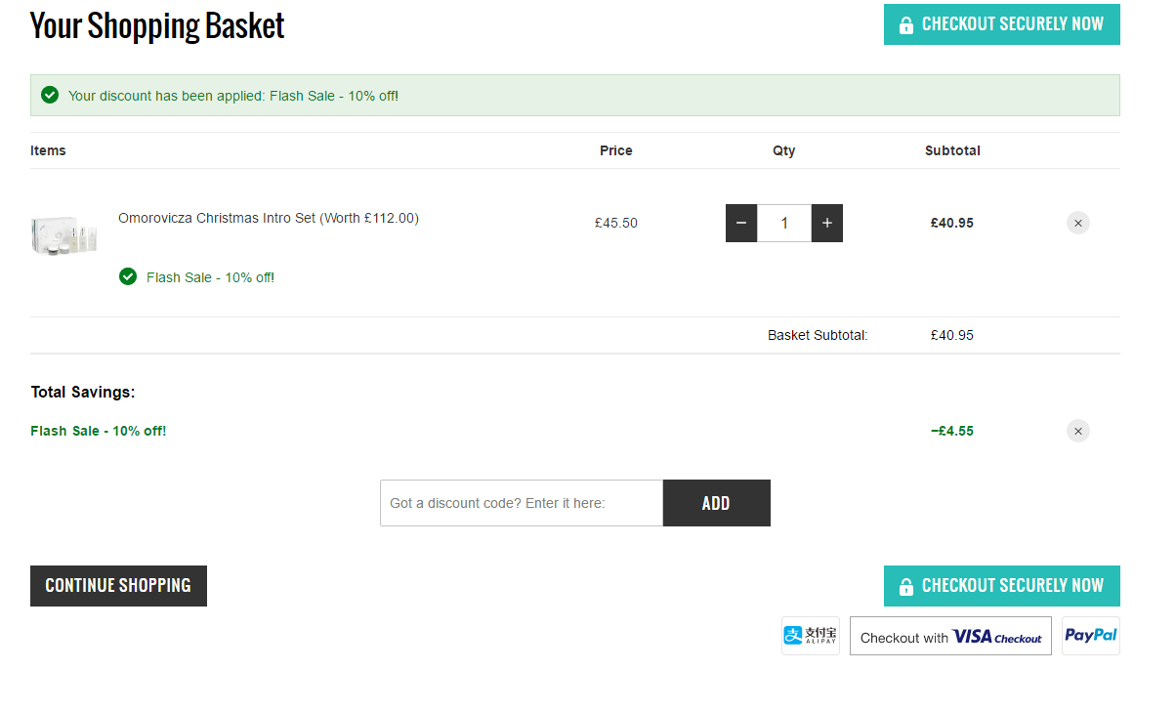Click the 'Subtotal' column header
This screenshot has width=1176, height=712.
952,150
